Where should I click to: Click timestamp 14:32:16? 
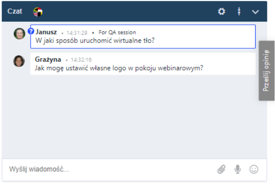pyautogui.click(x=81, y=60)
